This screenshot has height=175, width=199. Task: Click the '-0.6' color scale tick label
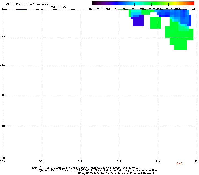pyautogui.click(x=152, y=9)
